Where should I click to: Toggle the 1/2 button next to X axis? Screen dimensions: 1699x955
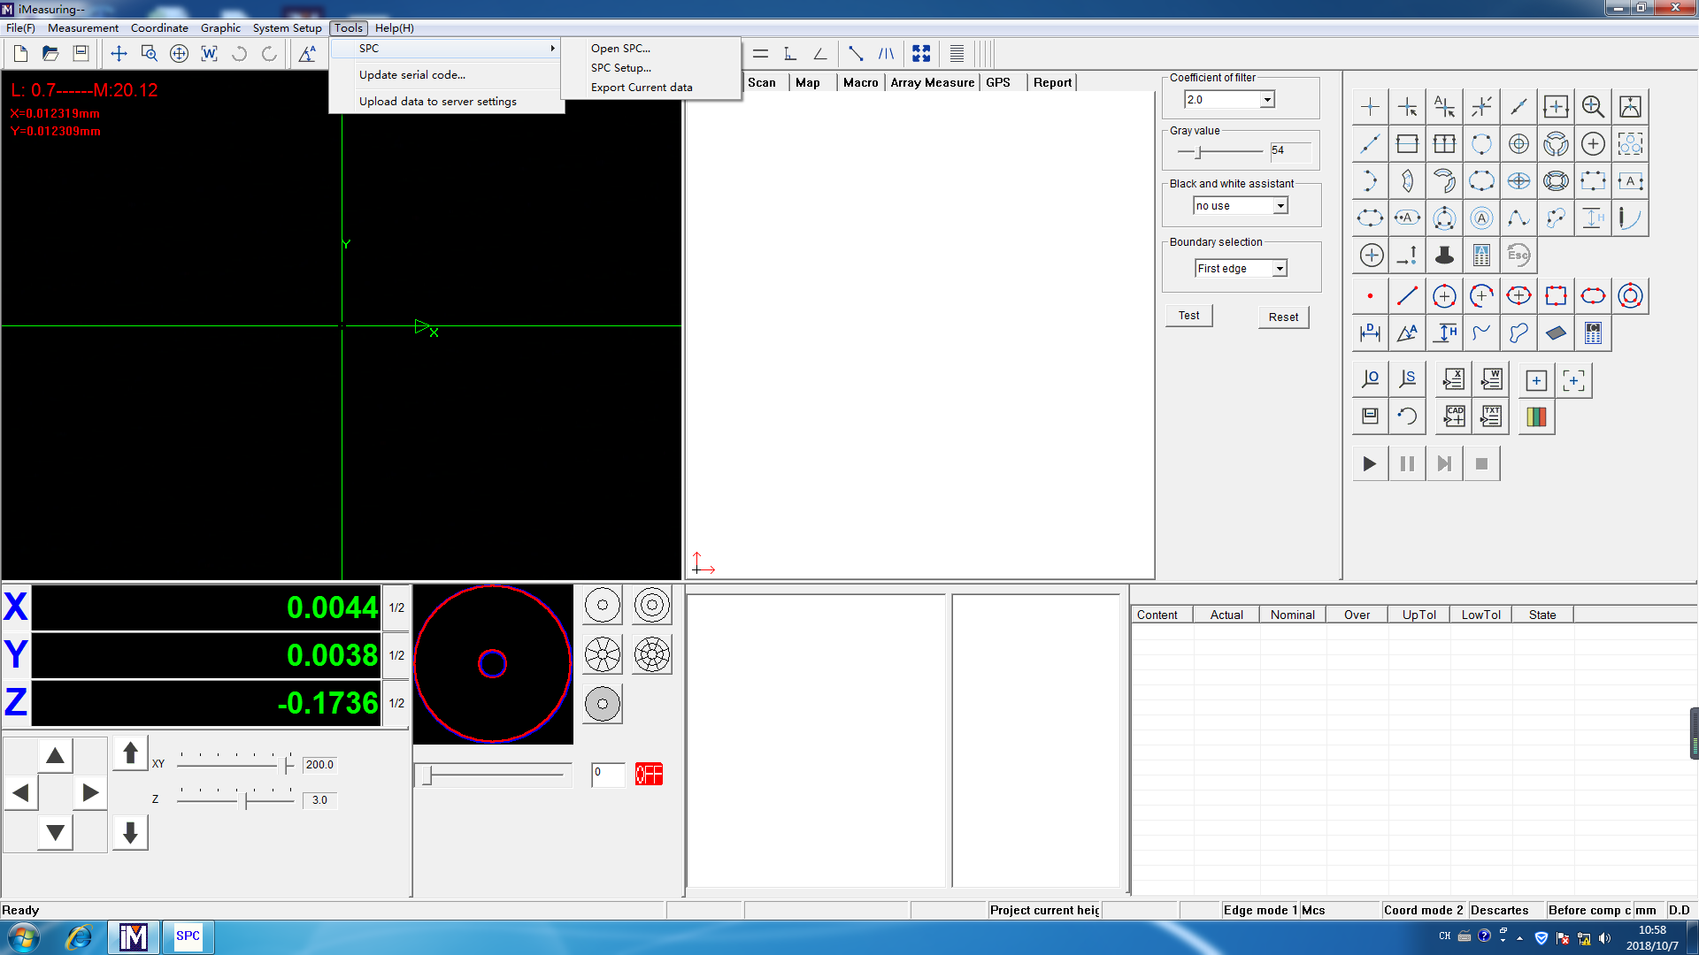[x=396, y=607]
